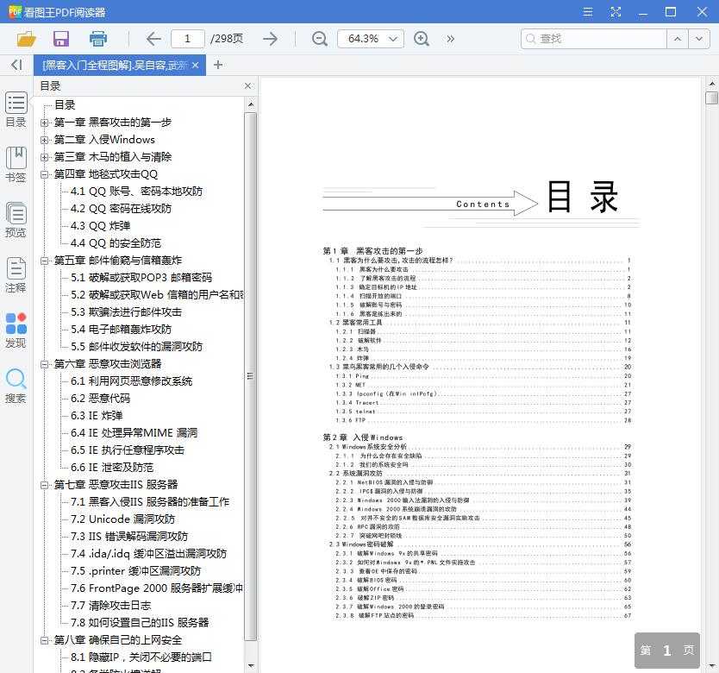Save the current document

60,39
